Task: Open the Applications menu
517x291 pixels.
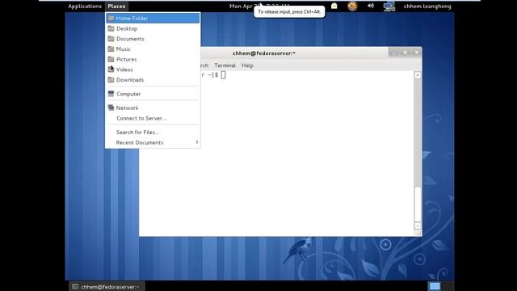Action: tap(85, 6)
